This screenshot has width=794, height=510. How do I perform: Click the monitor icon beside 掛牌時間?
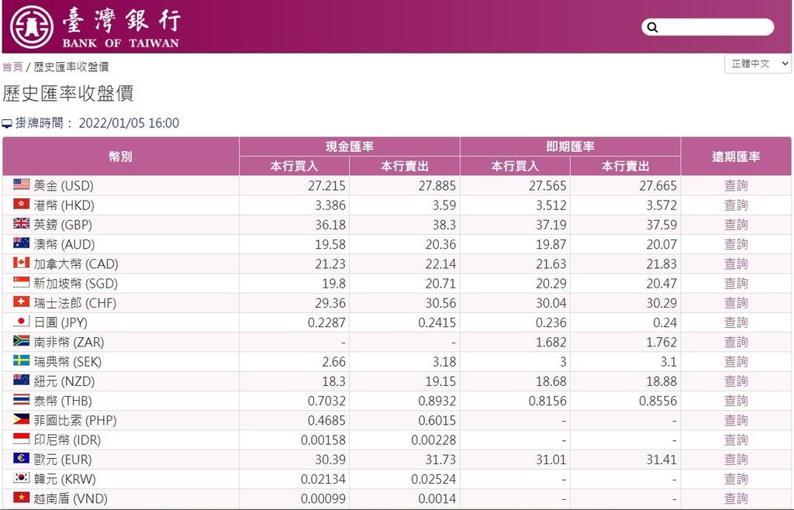(x=7, y=123)
